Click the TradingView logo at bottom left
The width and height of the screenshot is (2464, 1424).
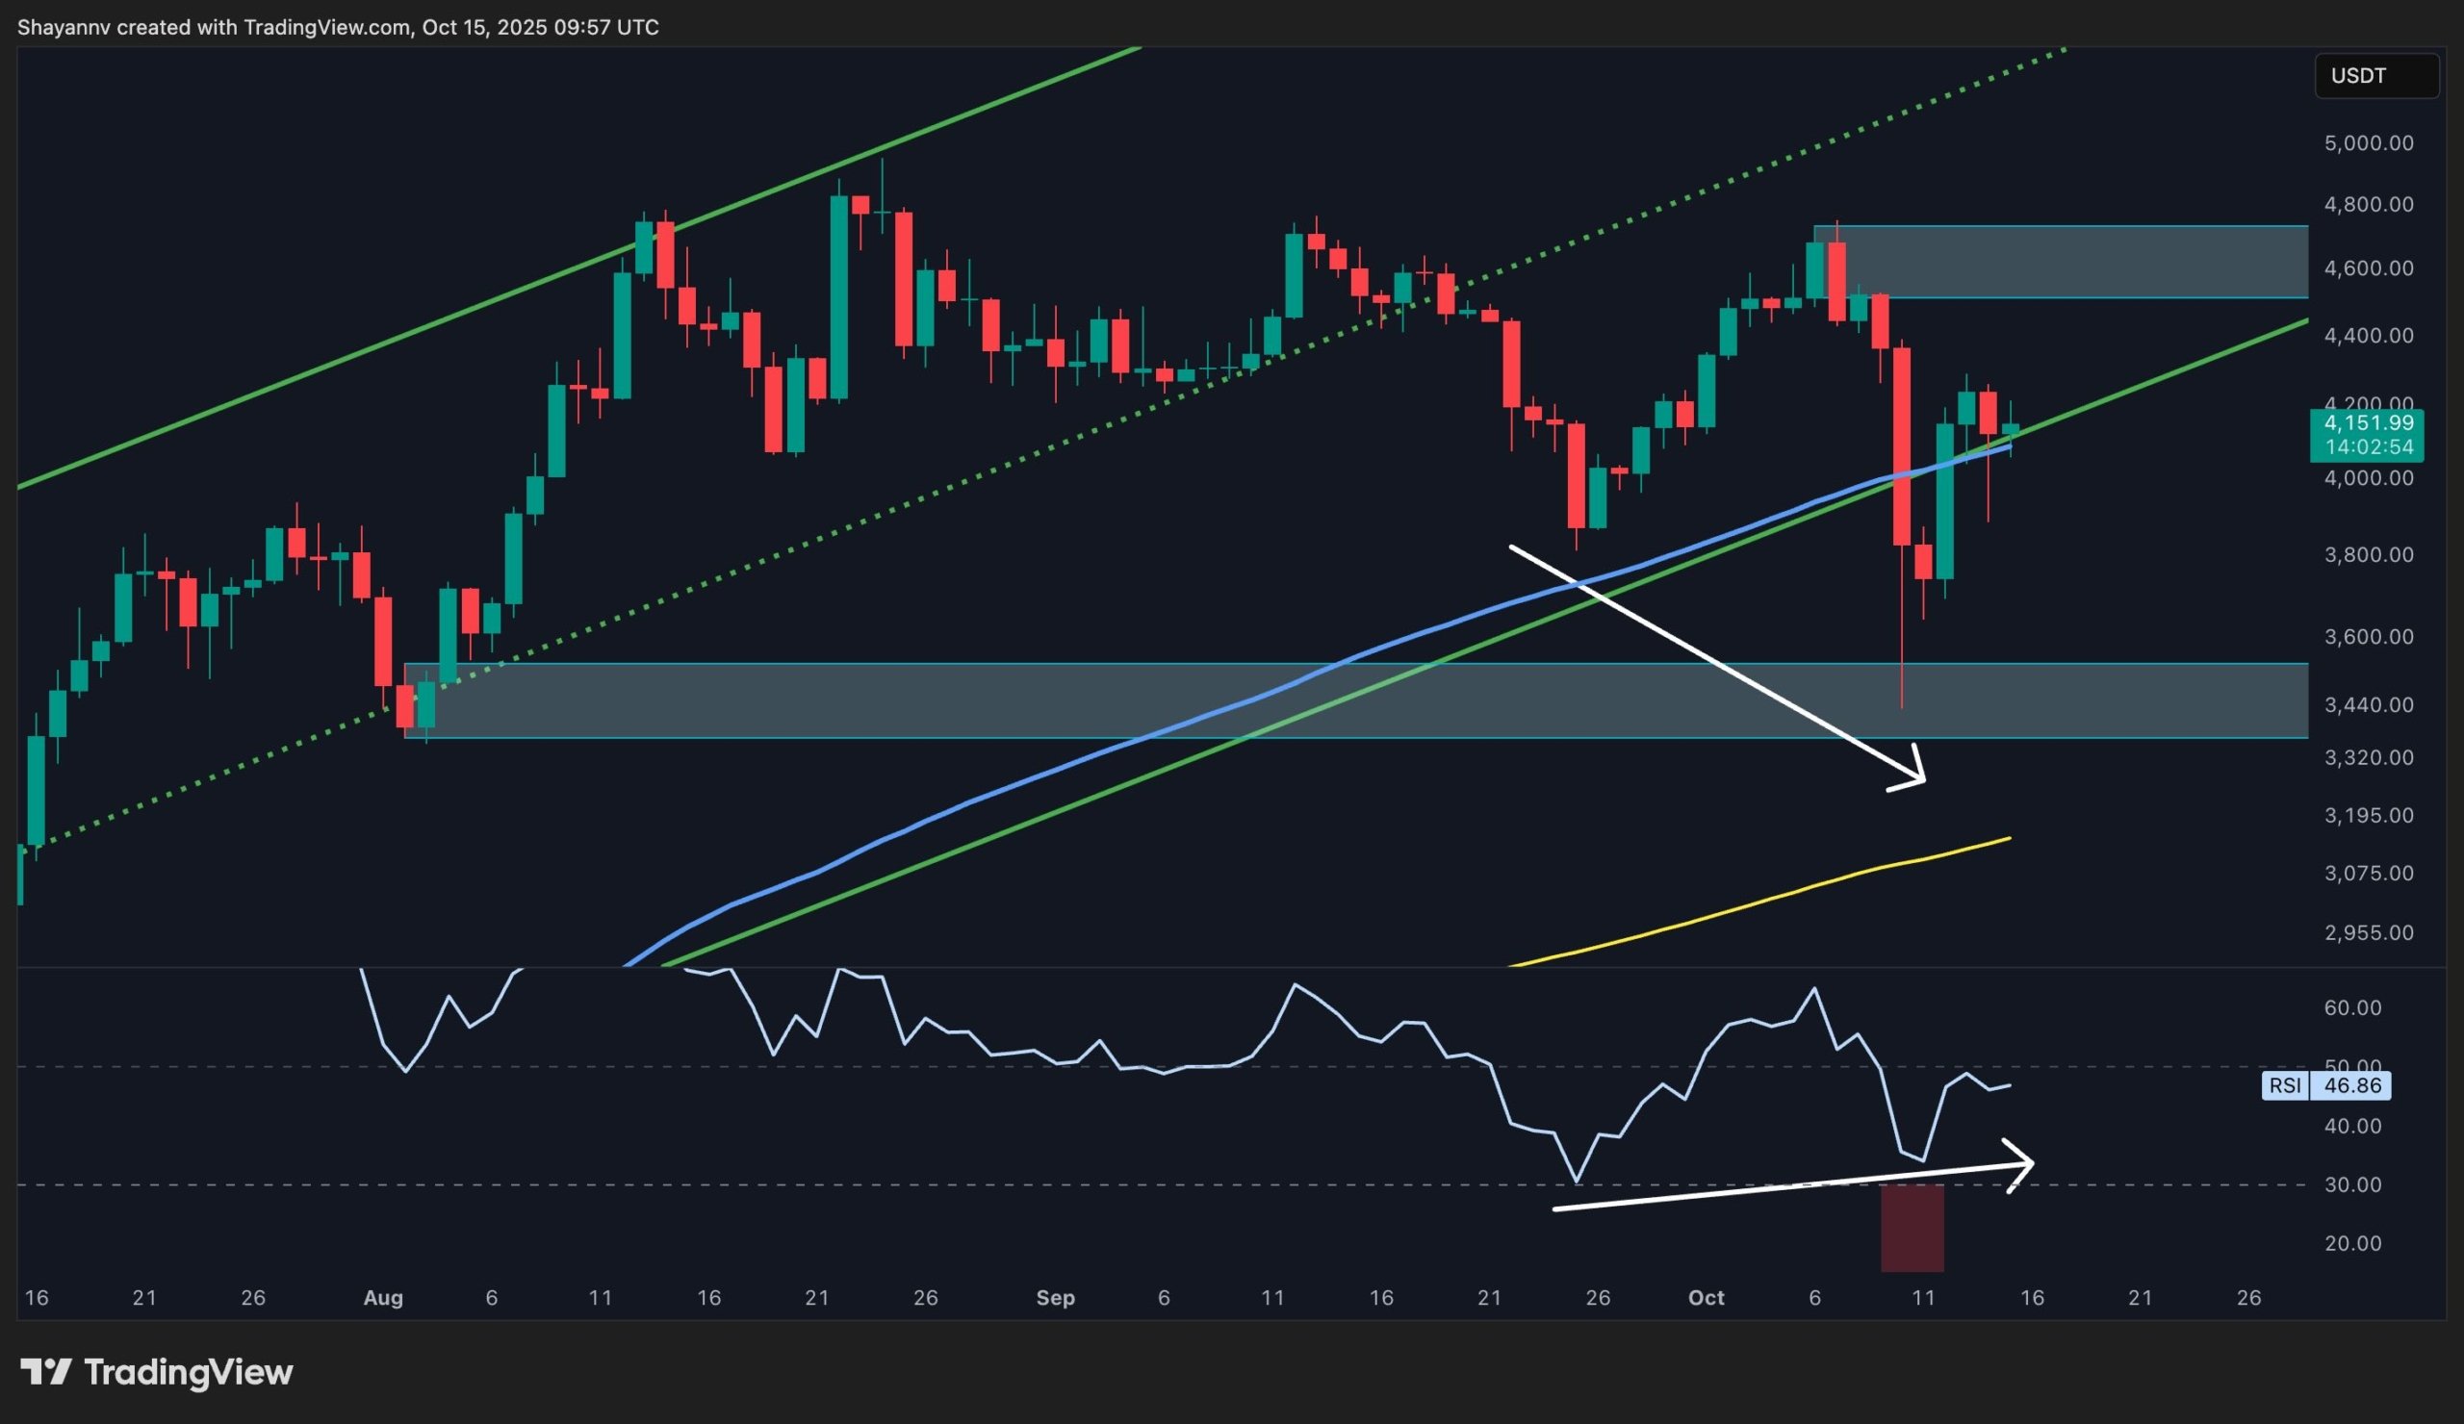(x=157, y=1372)
